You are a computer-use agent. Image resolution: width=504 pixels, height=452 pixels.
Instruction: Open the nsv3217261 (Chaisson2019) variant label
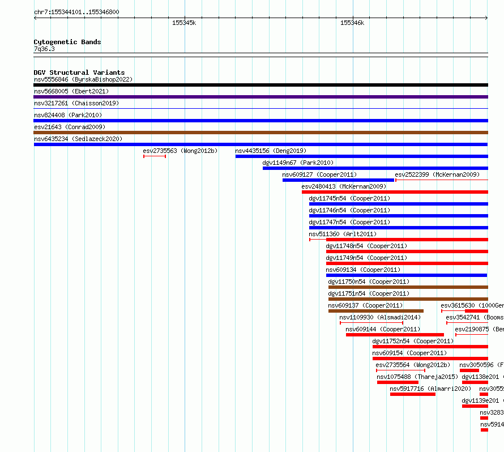click(76, 103)
